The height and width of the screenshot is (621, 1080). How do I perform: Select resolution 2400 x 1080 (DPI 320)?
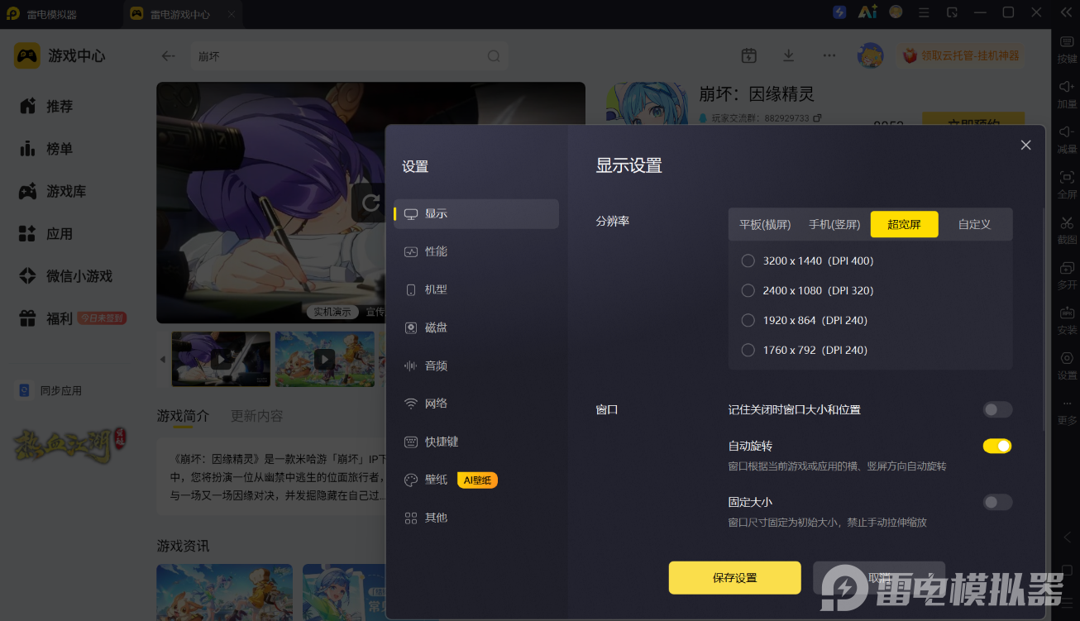coord(808,290)
